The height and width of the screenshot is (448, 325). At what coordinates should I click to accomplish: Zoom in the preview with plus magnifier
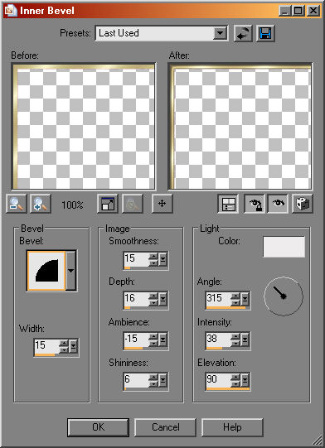pos(41,204)
